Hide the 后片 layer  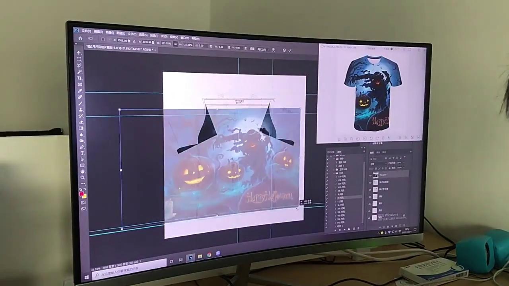point(370,211)
